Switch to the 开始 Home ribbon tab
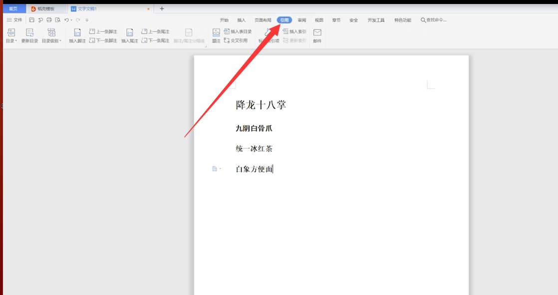This screenshot has width=558, height=295. (224, 20)
